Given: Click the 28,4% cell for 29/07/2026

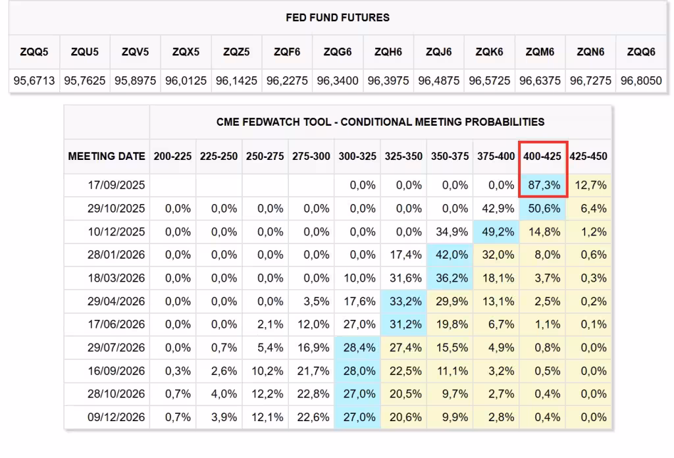Looking at the screenshot, I should [x=359, y=347].
